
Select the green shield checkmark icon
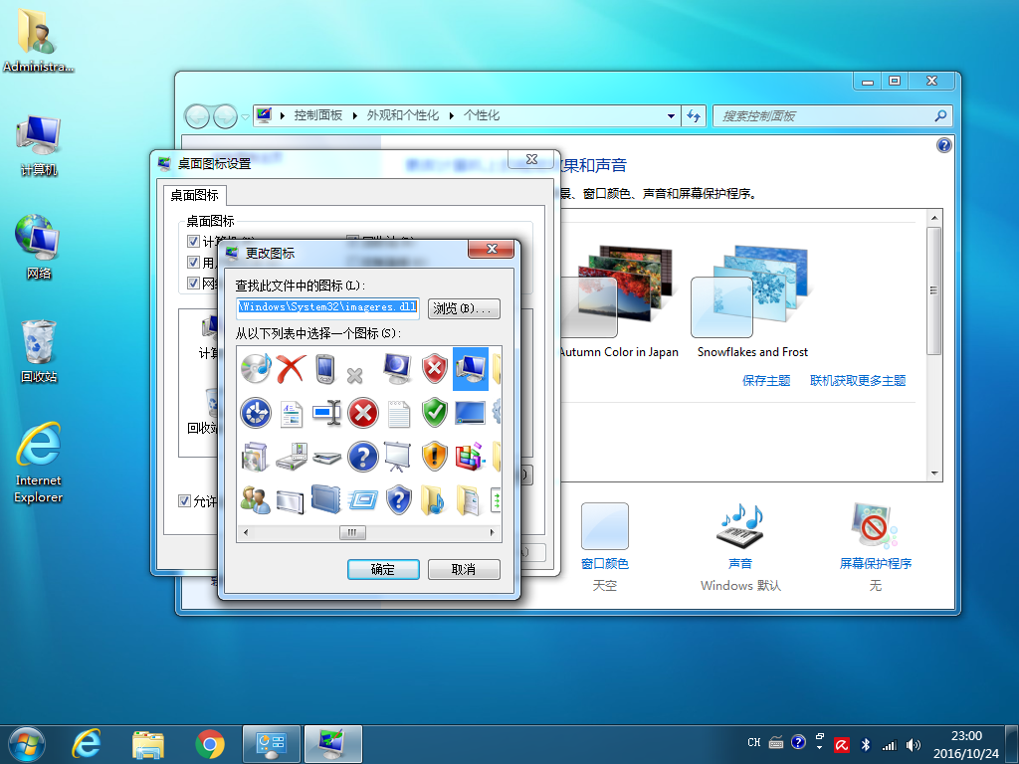(434, 413)
